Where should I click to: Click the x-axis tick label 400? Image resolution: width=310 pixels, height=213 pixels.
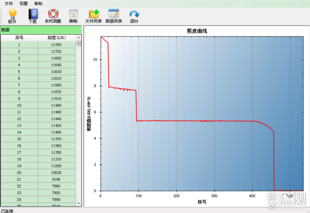coord(252,196)
